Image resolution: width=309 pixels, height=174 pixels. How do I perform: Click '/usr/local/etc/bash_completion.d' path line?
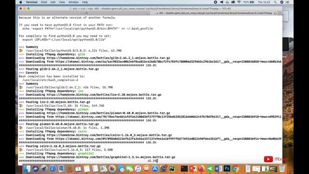click(50, 80)
